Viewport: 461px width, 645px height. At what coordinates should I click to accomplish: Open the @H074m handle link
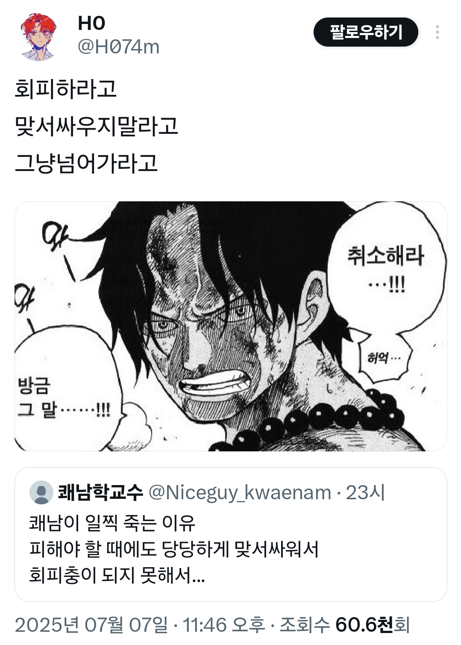pyautogui.click(x=118, y=47)
